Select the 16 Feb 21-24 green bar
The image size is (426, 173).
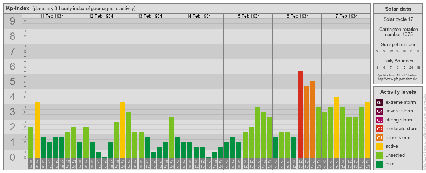tap(318, 132)
